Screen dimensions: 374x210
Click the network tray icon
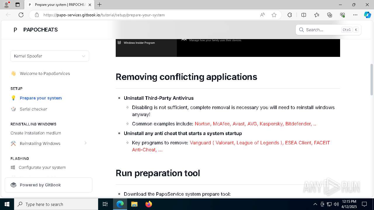(x=329, y=204)
